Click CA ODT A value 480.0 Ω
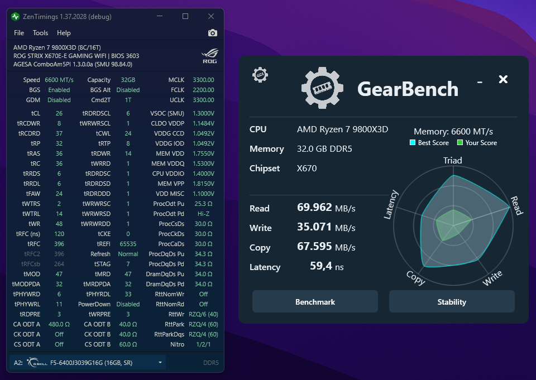The height and width of the screenshot is (380, 536). click(59, 324)
